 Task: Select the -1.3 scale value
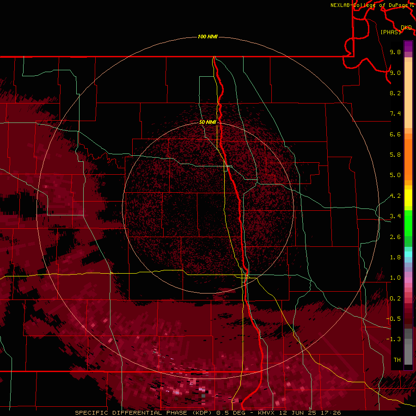click(x=393, y=339)
